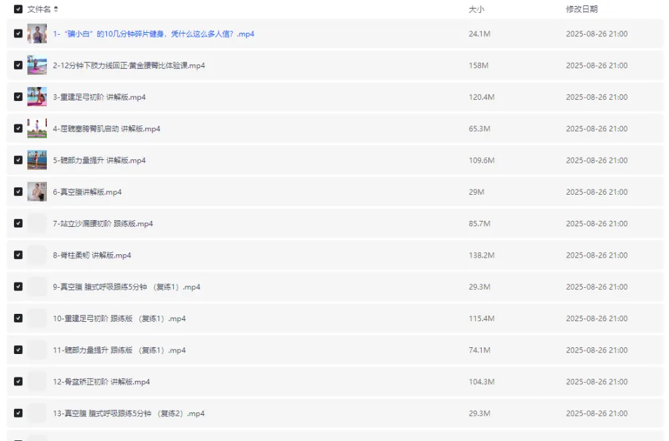Click the 大小 column header
This screenshot has height=441, width=669.
(475, 9)
